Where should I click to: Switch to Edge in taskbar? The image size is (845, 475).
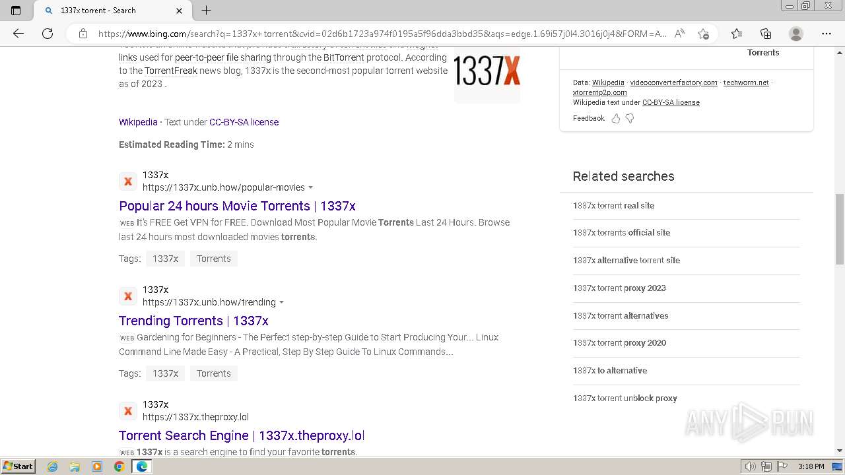pyautogui.click(x=141, y=466)
